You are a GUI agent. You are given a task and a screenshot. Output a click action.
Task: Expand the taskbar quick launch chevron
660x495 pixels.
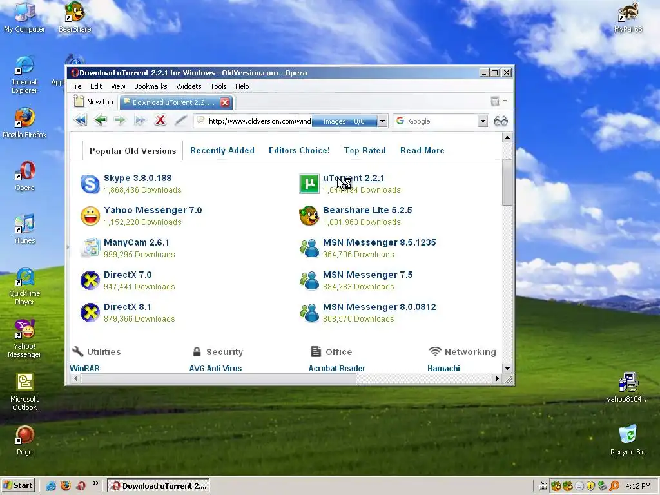95,483
